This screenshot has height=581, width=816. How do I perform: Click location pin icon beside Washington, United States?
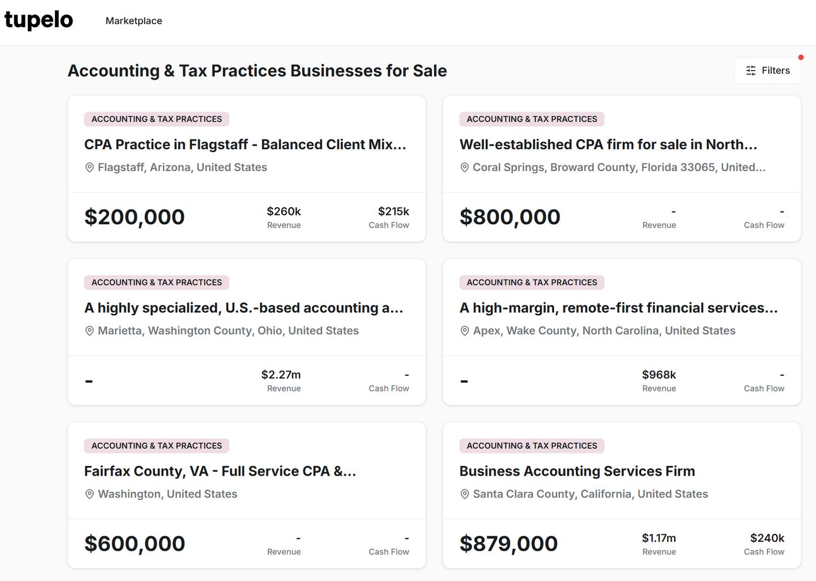point(89,494)
